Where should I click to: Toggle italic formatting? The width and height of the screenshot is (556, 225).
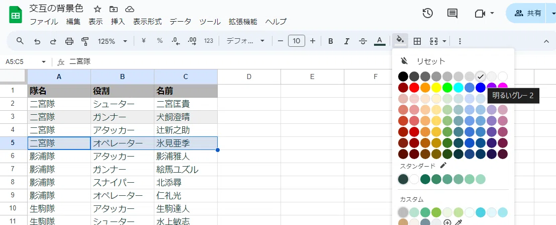click(347, 41)
